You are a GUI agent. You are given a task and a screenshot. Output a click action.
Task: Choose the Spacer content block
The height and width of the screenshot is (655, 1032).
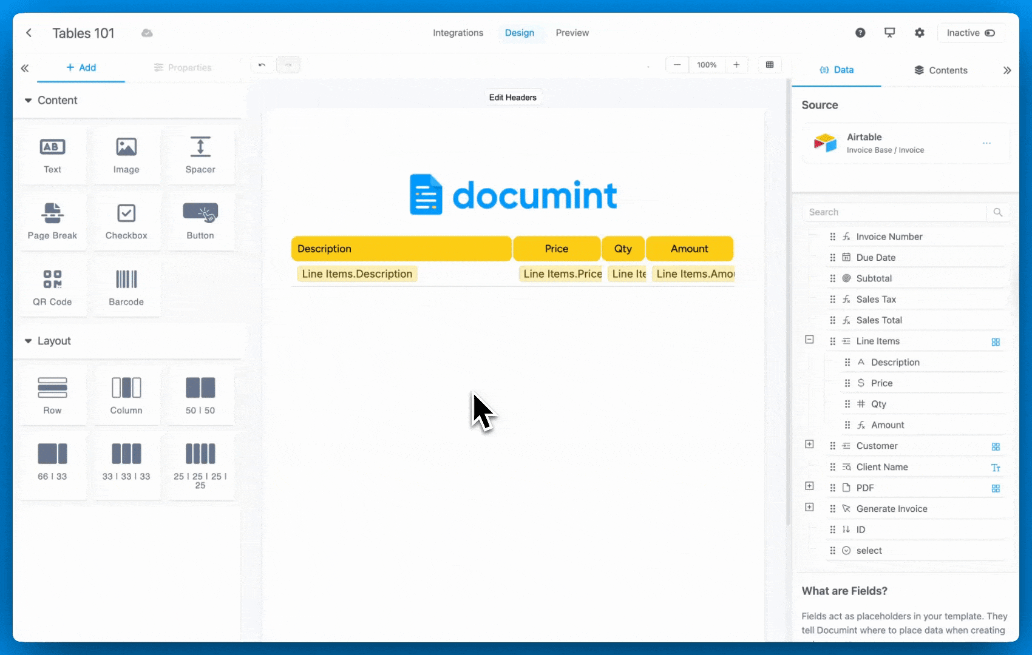[200, 154]
